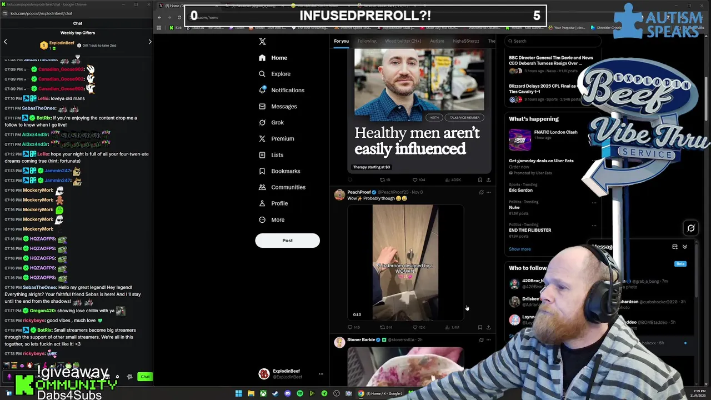Bookmark the Talkspace ad post
This screenshot has width=711, height=400.
(480, 180)
